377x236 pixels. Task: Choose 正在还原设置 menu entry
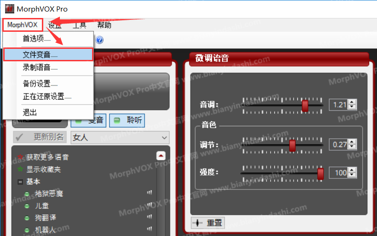point(48,97)
